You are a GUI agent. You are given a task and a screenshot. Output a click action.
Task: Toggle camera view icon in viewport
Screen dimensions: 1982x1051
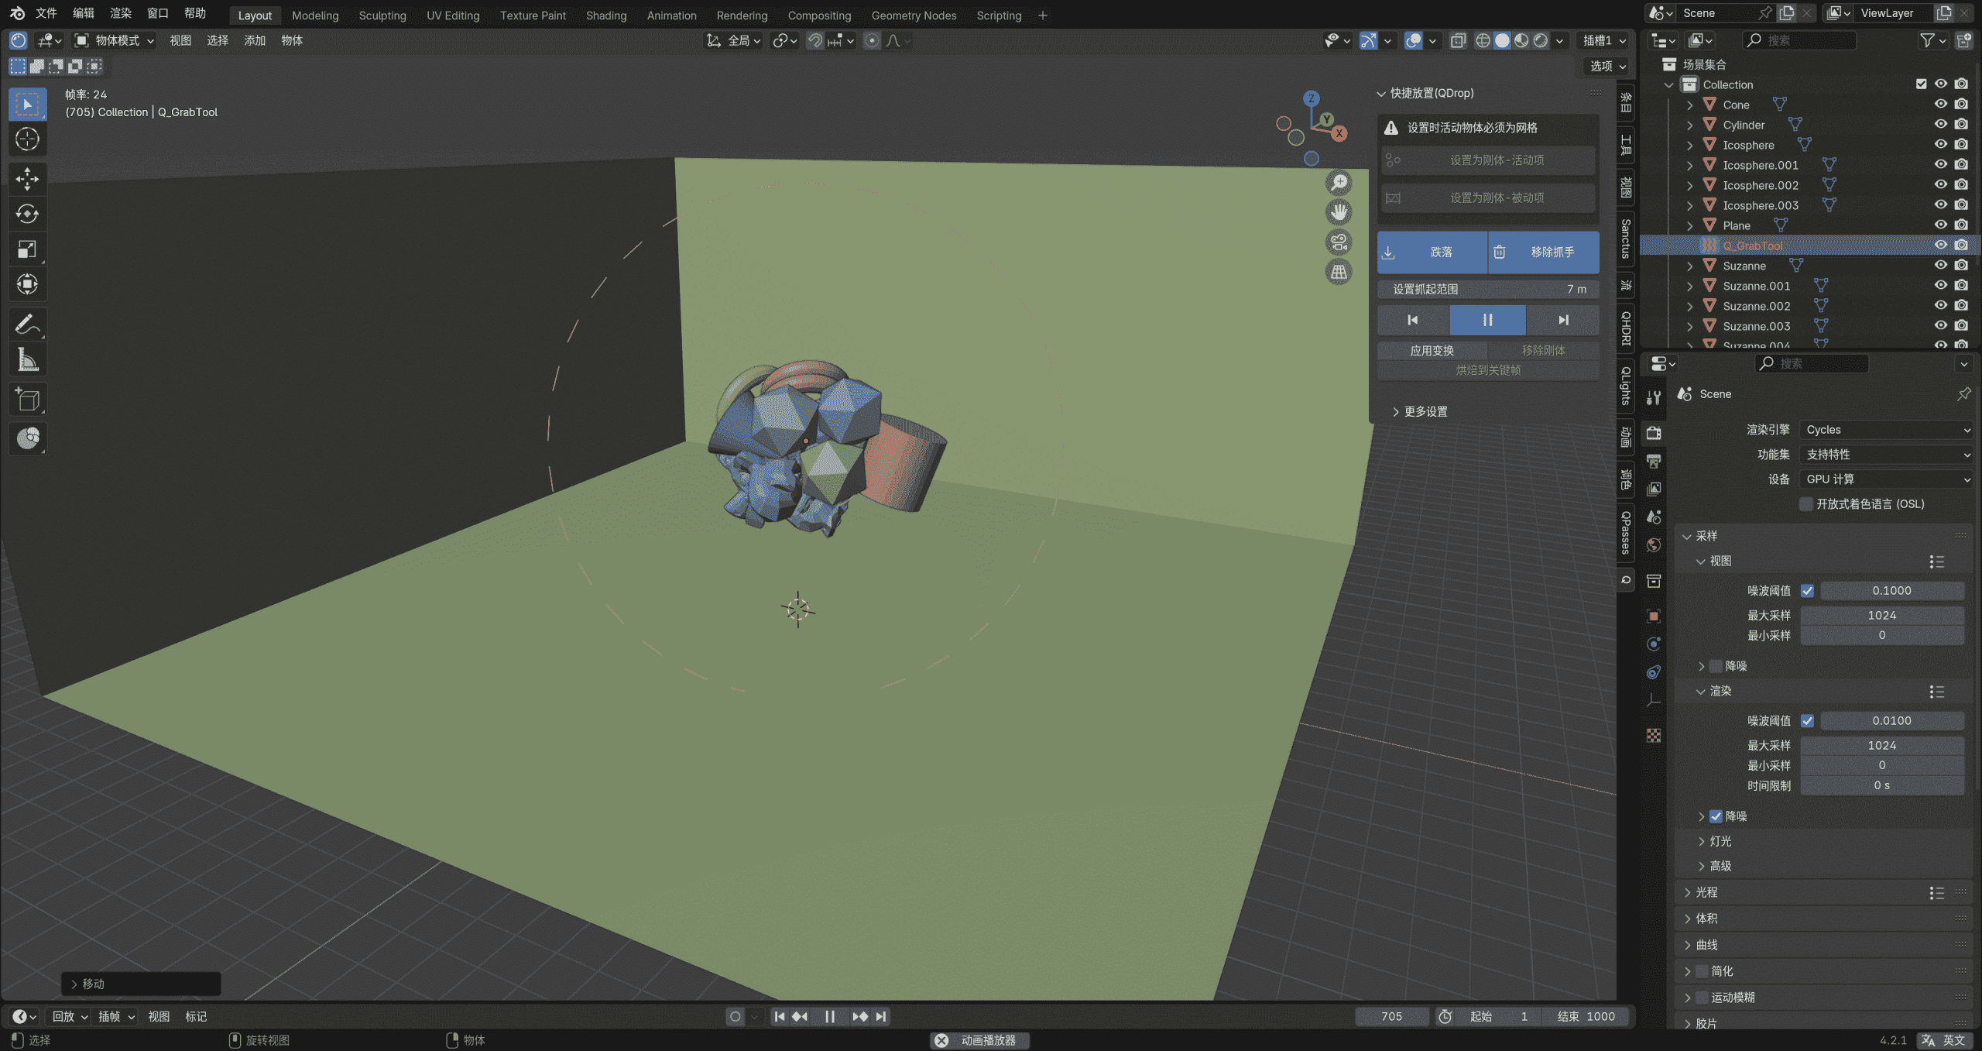[1339, 242]
